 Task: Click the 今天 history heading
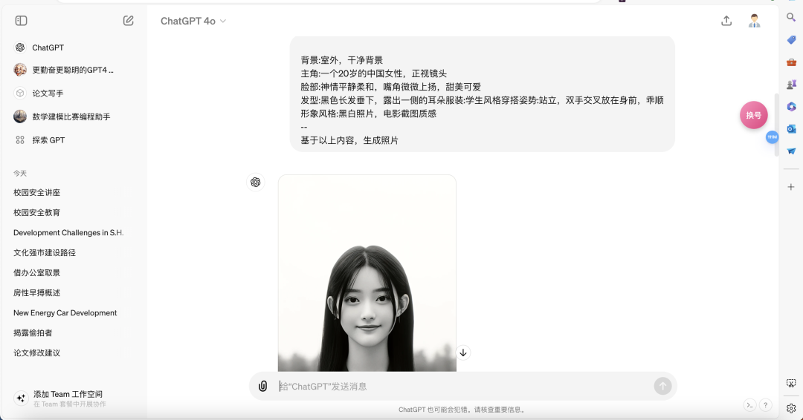(x=20, y=173)
